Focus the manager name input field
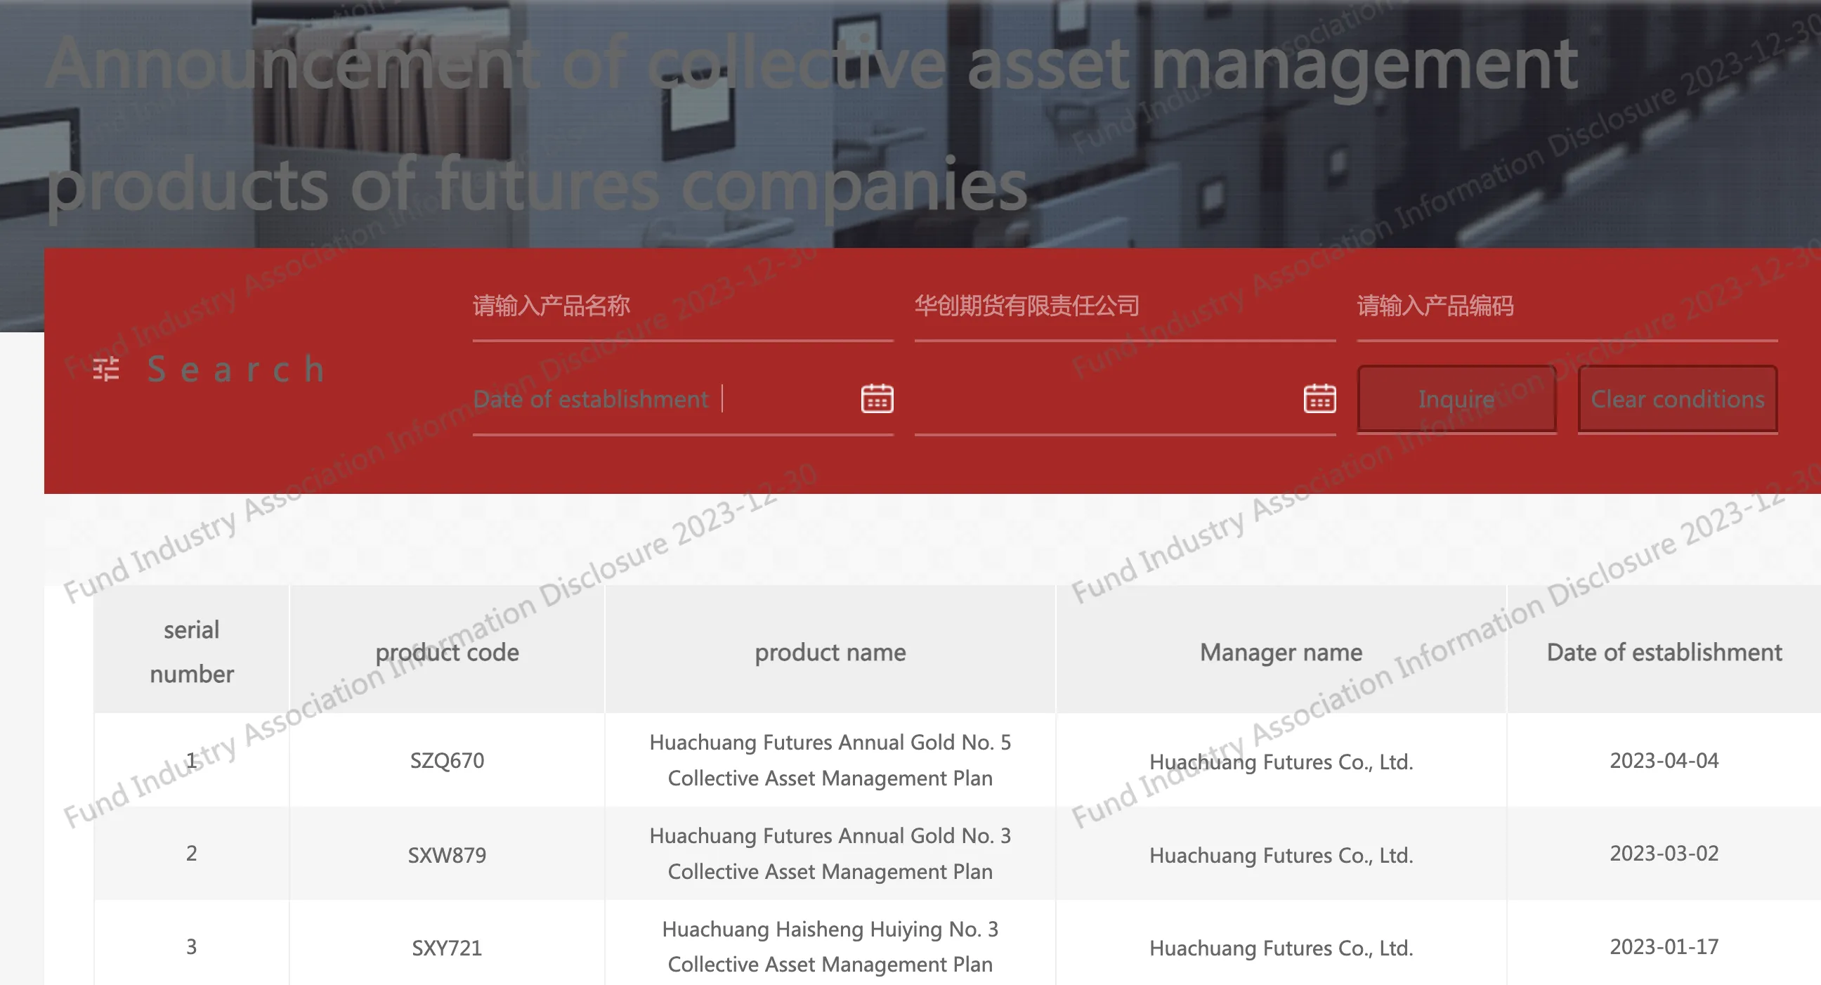This screenshot has height=985, width=1821. [1125, 307]
